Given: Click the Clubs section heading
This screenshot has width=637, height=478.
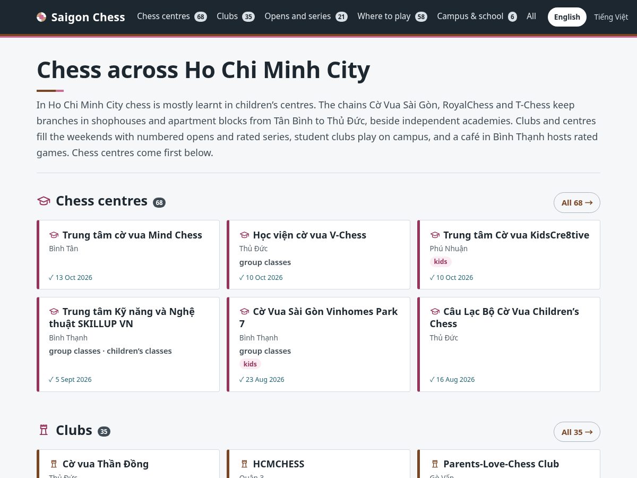Looking at the screenshot, I should 74,430.
